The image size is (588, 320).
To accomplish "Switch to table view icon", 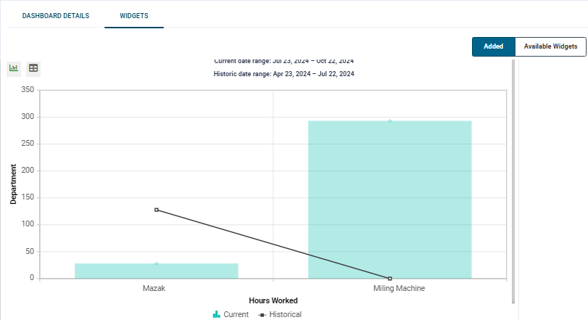I will tap(33, 68).
